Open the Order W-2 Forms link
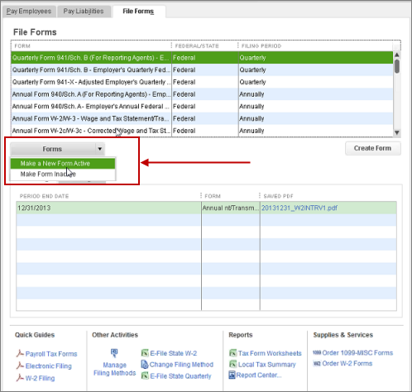412x392 pixels. point(347,363)
